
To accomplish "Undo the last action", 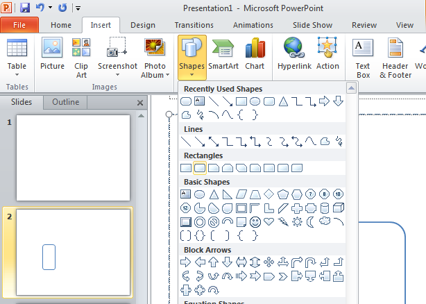I will [40, 8].
